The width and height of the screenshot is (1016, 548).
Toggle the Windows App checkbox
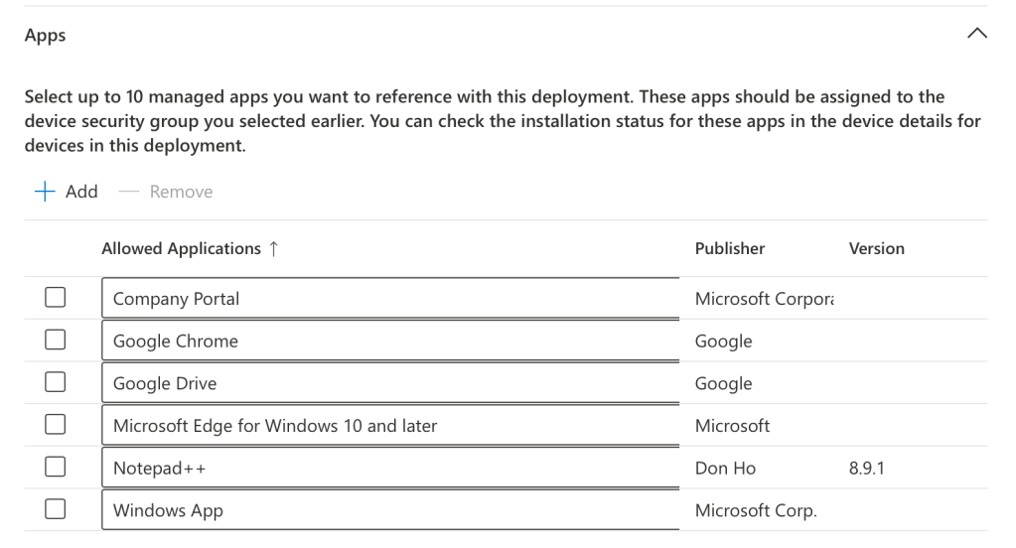(x=55, y=511)
